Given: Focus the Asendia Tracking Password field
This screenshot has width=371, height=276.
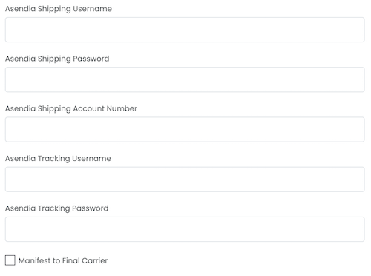Looking at the screenshot, I should [x=185, y=229].
